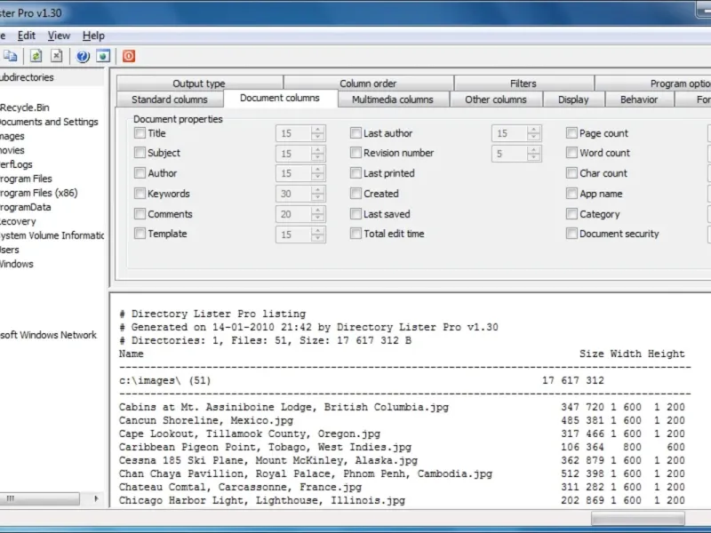Enable the Title column checkbox
This screenshot has height=533, width=711.
coord(140,132)
